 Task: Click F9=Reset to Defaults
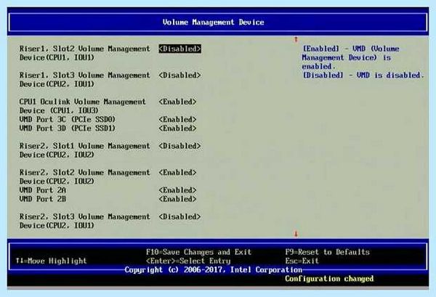[328, 252]
